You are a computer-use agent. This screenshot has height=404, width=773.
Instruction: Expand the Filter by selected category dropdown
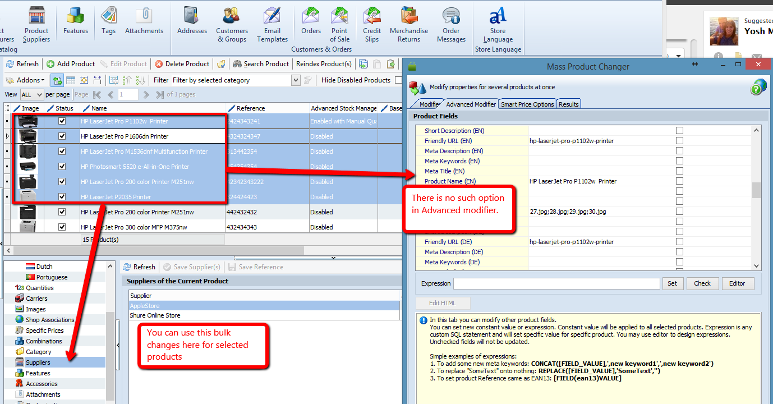296,80
